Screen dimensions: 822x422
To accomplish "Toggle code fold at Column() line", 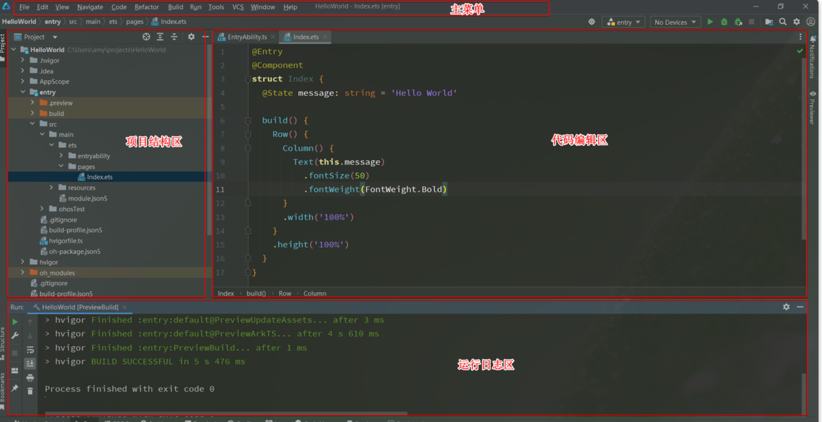I will coord(248,148).
